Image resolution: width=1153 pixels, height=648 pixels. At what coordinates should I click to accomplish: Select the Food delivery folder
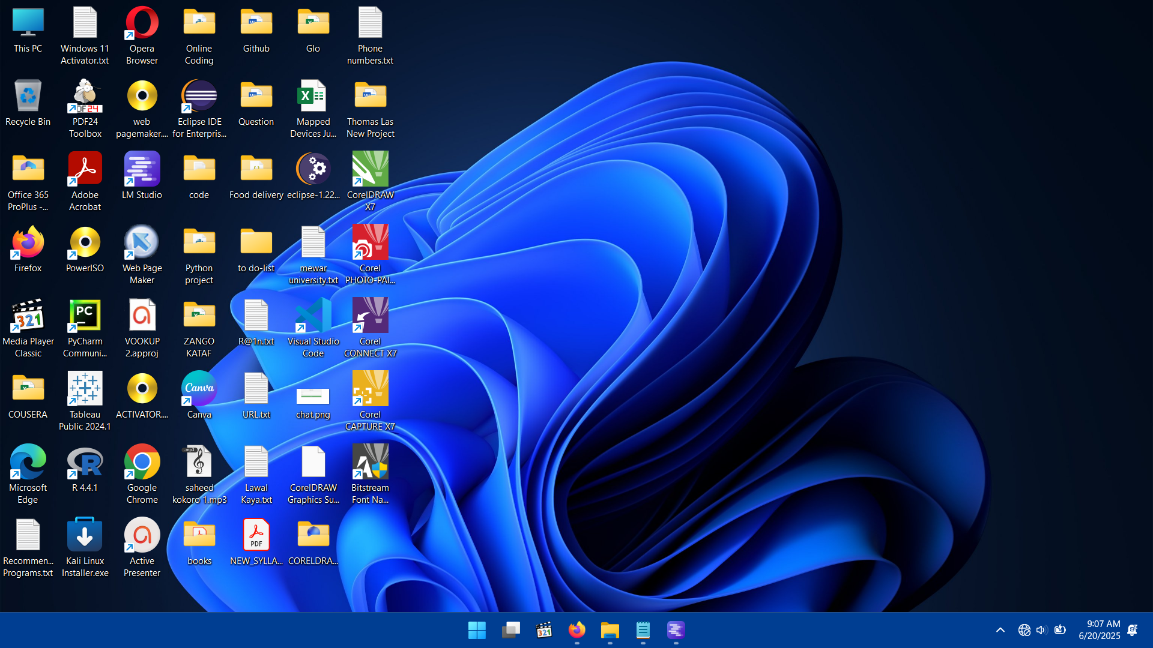click(256, 176)
